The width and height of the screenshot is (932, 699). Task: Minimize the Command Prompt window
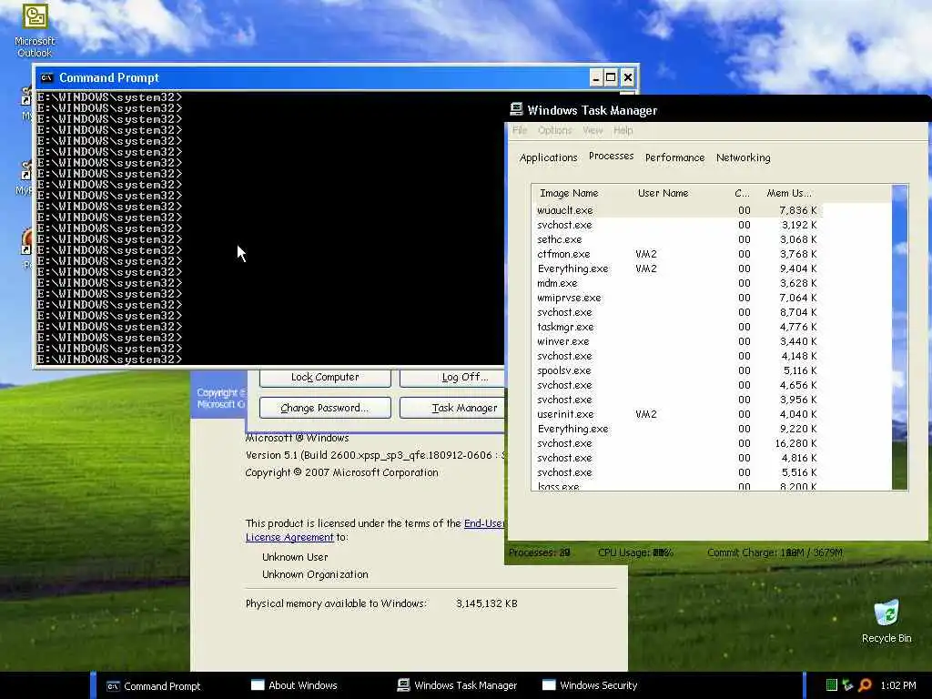coord(595,78)
